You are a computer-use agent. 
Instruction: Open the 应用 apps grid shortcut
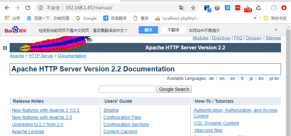tap(13, 18)
